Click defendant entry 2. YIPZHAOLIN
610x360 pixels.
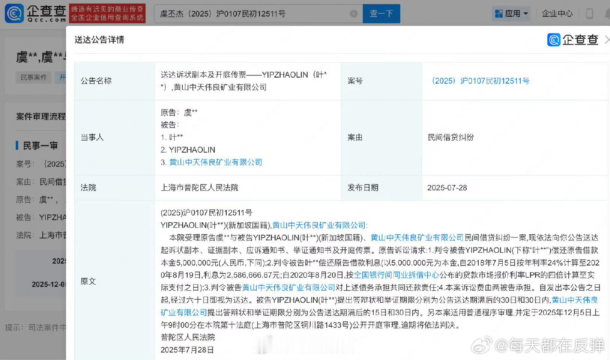click(188, 150)
